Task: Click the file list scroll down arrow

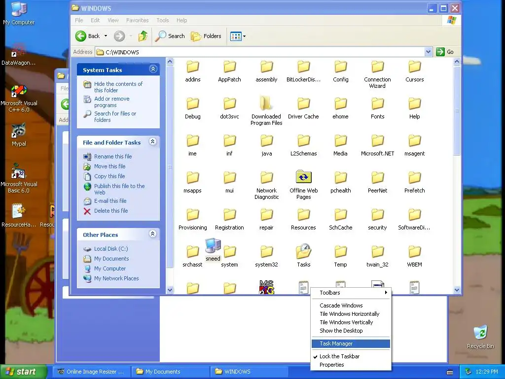Action: tap(457, 290)
